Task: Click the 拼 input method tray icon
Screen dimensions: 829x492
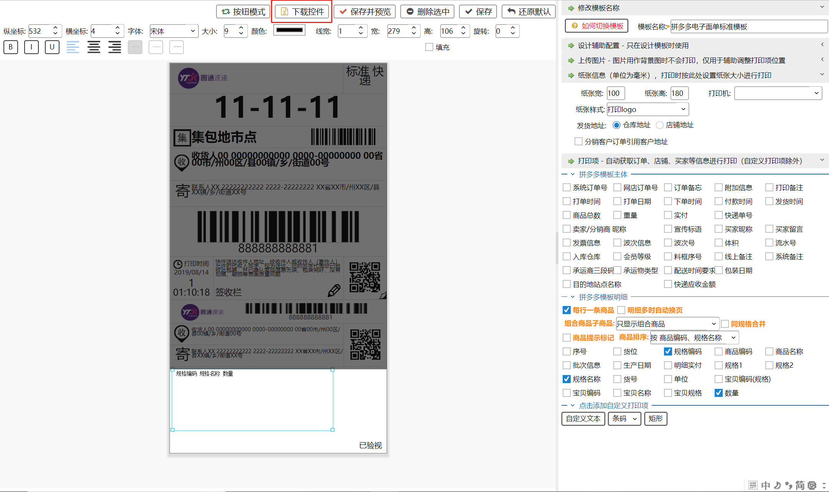Action: (753, 485)
